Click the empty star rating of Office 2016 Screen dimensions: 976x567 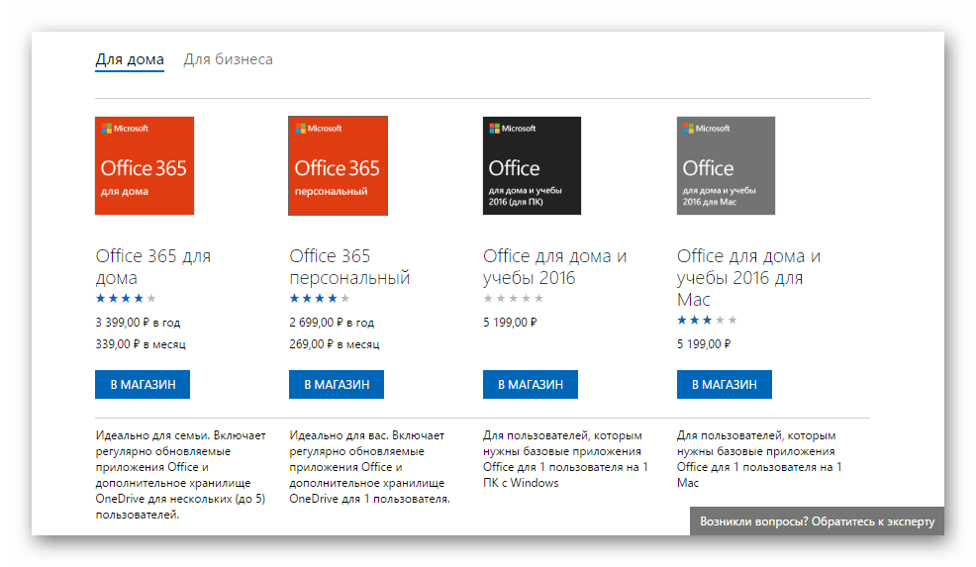[513, 298]
